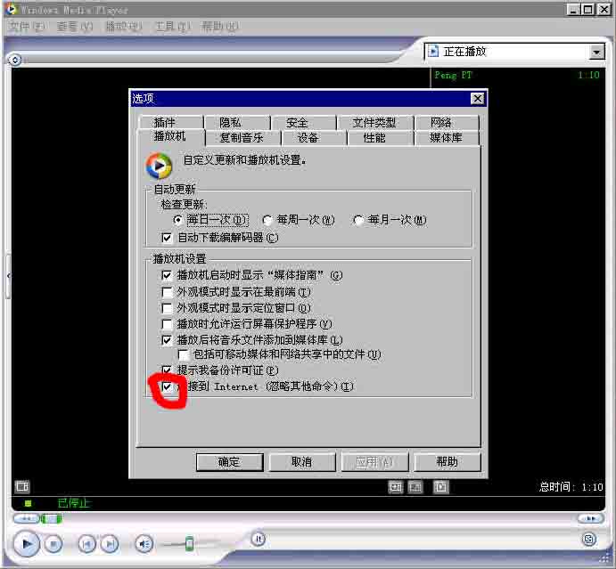Image resolution: width=616 pixels, height=569 pixels.
Task: Open the 文件 menu
Action: (x=27, y=27)
